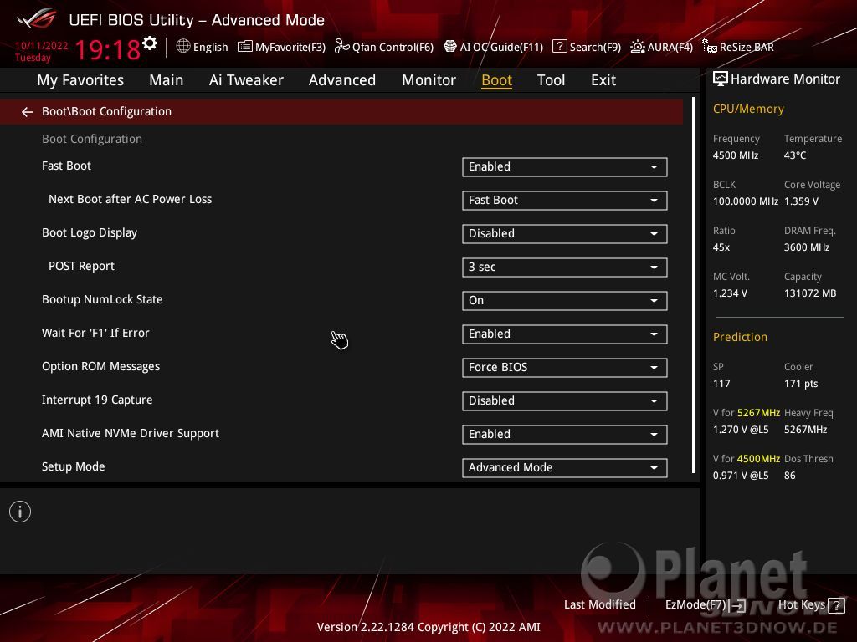Select the POST Report label
This screenshot has height=642, width=857.
click(81, 267)
